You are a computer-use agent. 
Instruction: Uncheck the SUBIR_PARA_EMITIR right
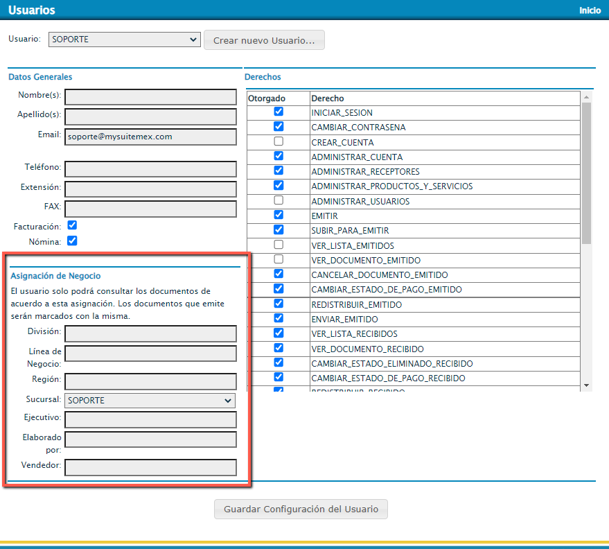(x=279, y=229)
